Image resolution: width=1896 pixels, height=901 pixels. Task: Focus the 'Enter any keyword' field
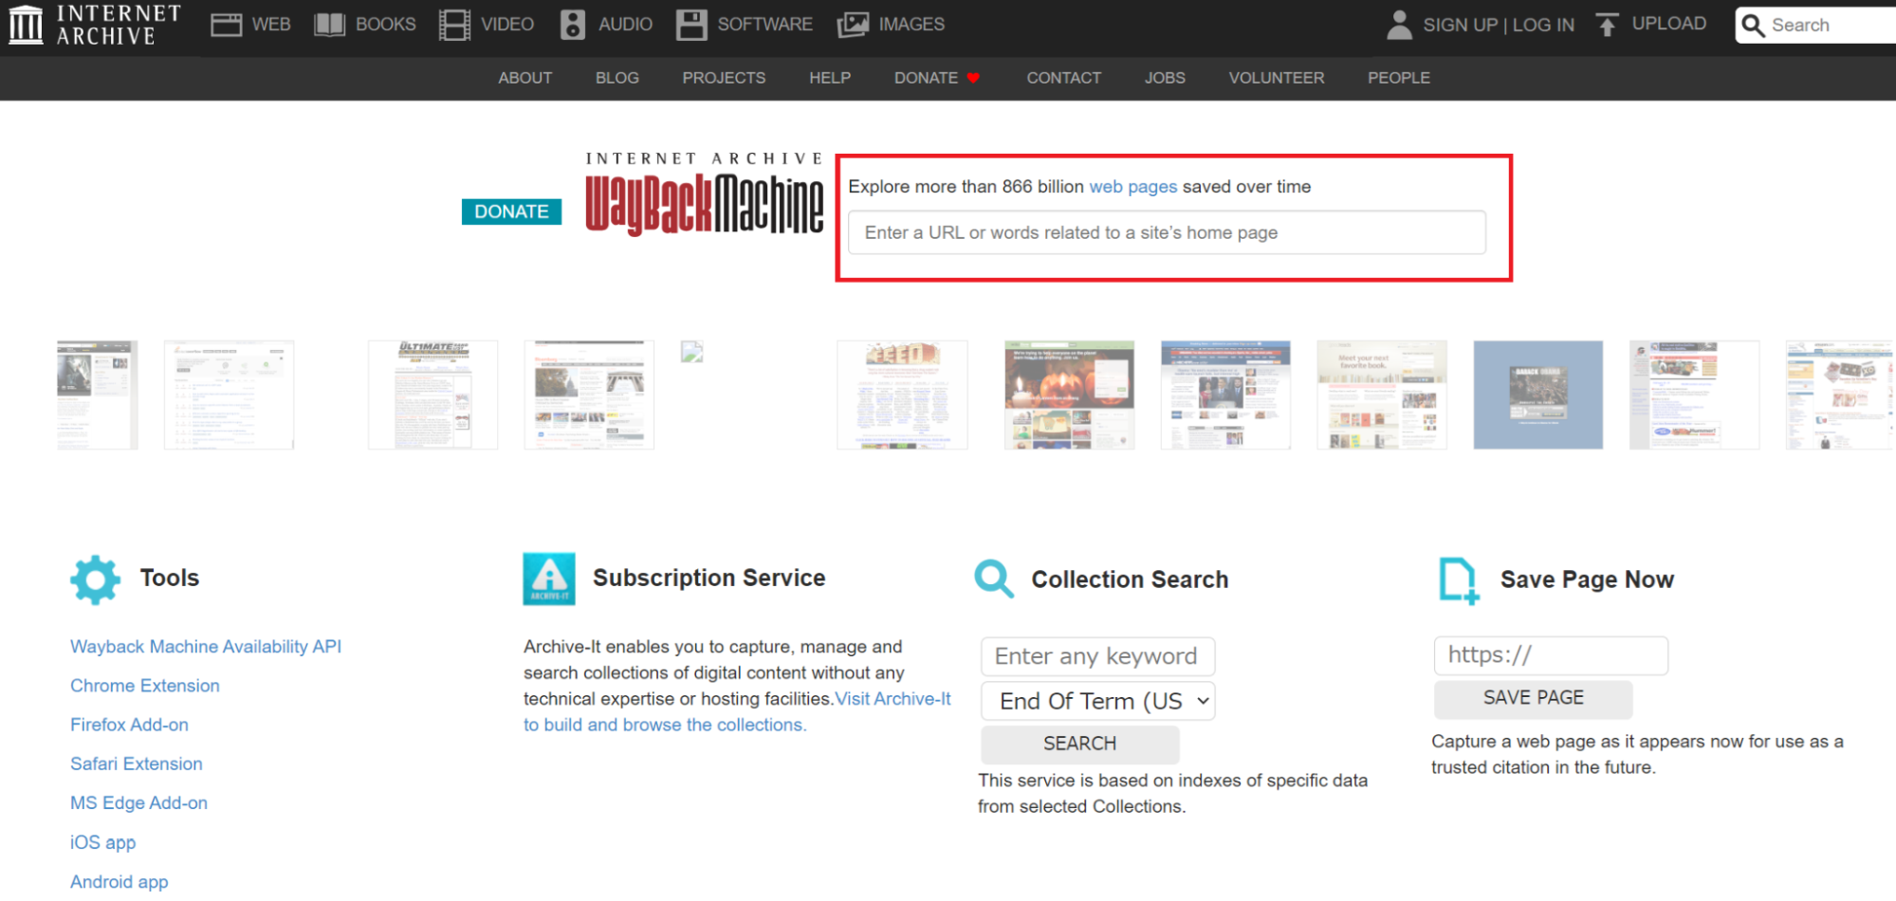tap(1097, 656)
